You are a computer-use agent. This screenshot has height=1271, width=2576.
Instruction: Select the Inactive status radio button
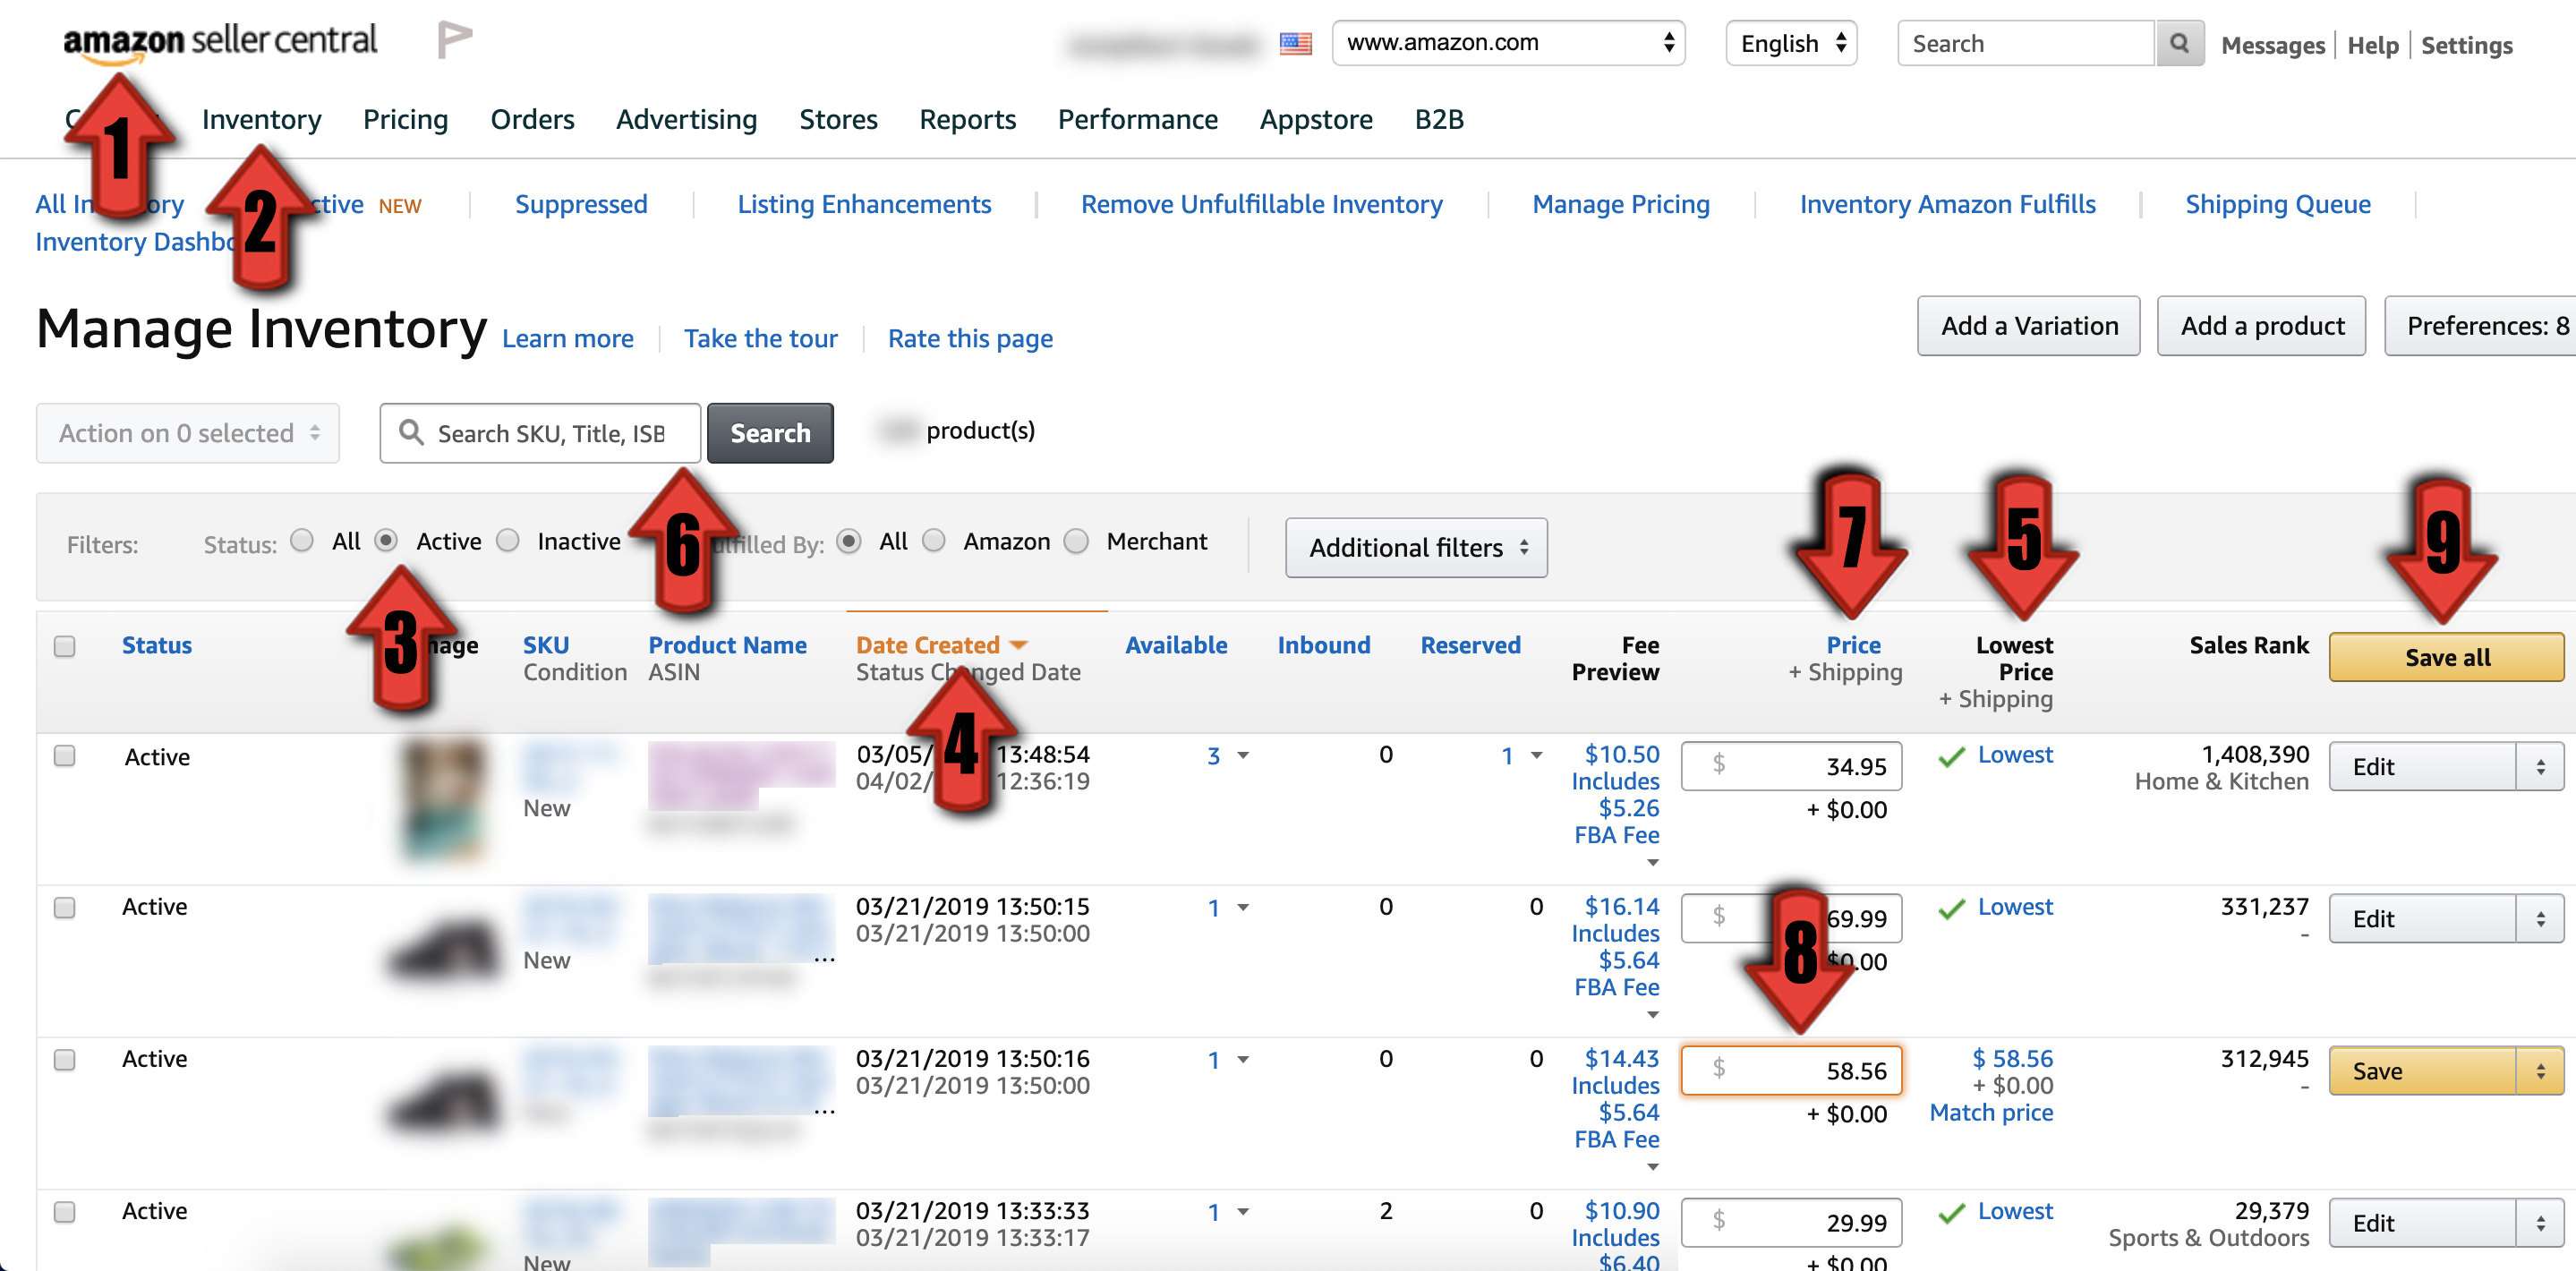pyautogui.click(x=508, y=541)
